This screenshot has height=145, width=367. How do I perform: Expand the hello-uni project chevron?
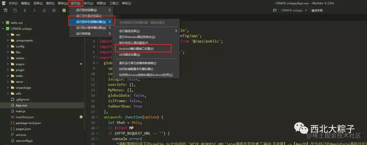tap(3, 23)
